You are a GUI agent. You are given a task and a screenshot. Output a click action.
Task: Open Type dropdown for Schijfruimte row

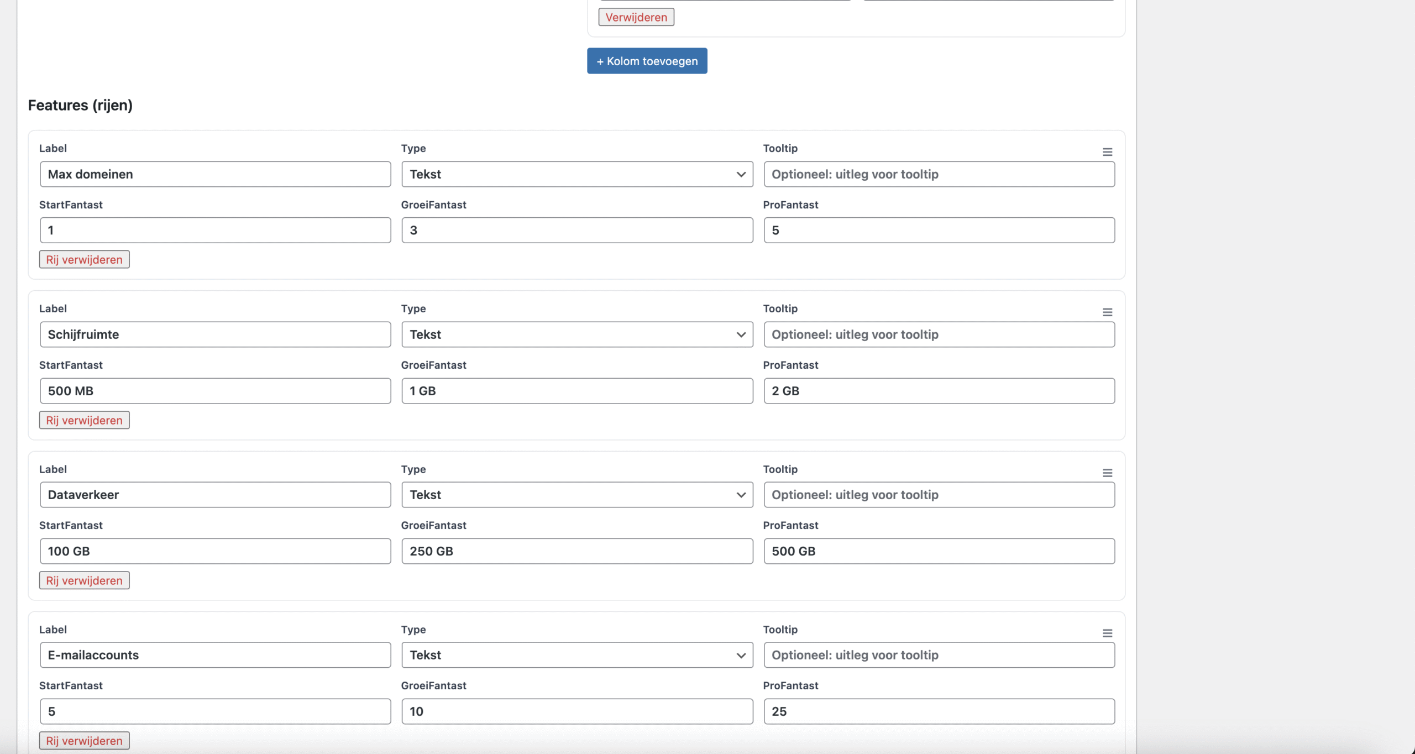577,334
